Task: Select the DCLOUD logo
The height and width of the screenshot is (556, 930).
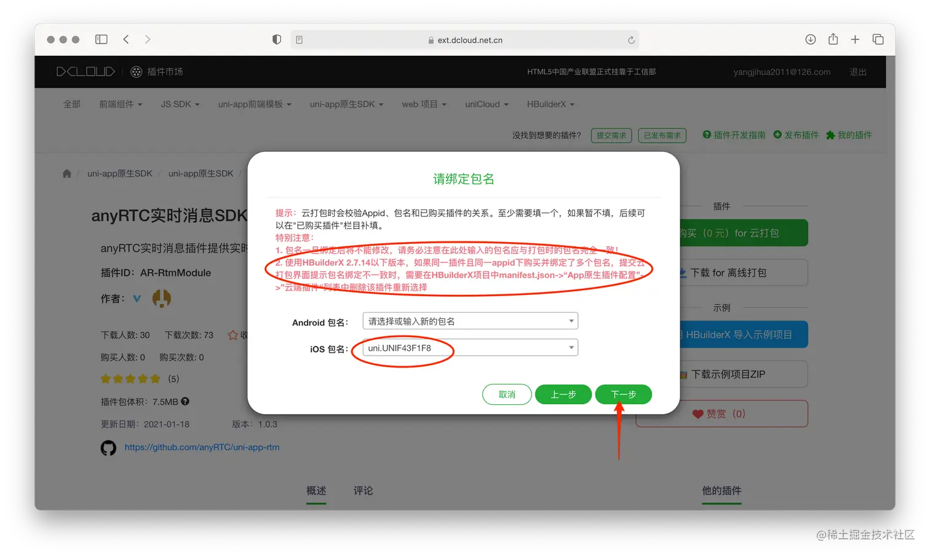Action: [x=85, y=71]
